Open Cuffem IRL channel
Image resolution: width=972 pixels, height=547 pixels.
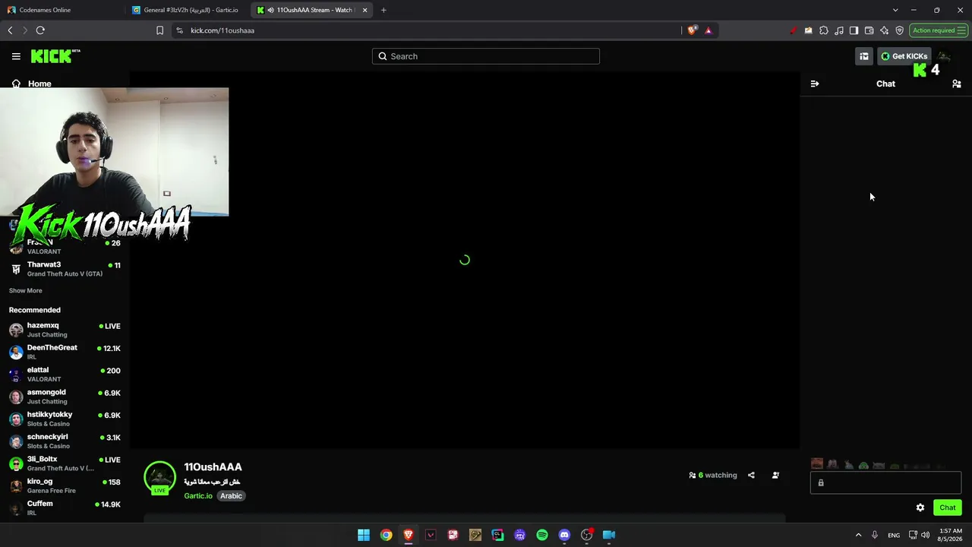[65, 507]
